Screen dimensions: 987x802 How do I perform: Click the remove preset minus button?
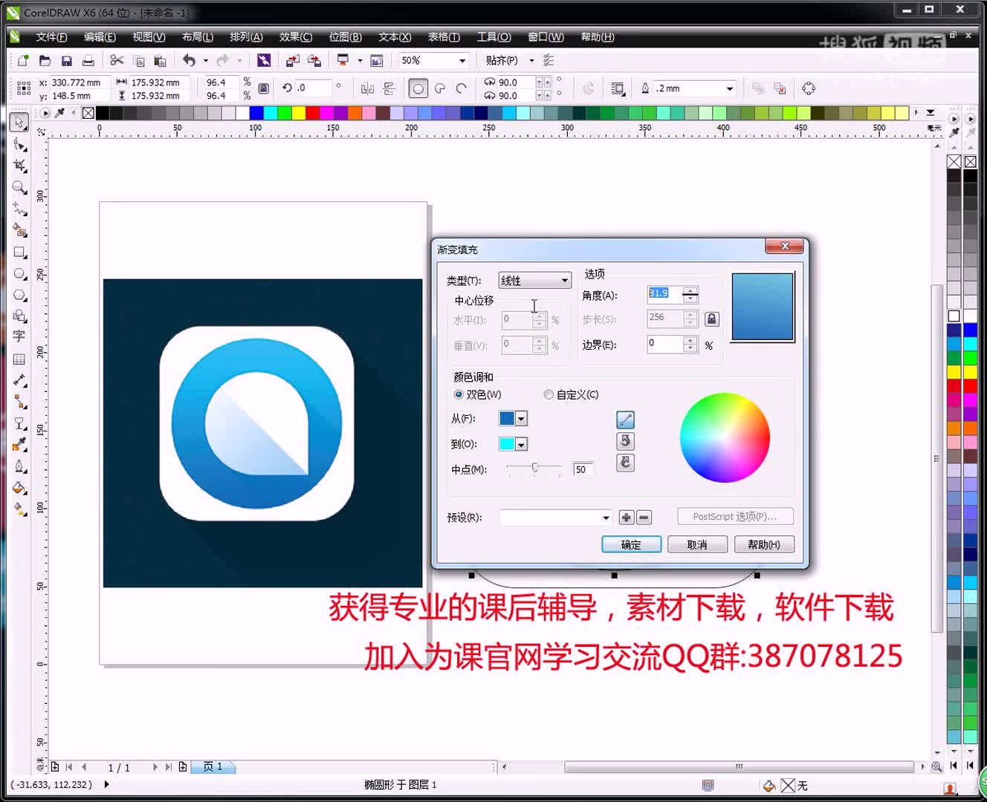click(644, 518)
